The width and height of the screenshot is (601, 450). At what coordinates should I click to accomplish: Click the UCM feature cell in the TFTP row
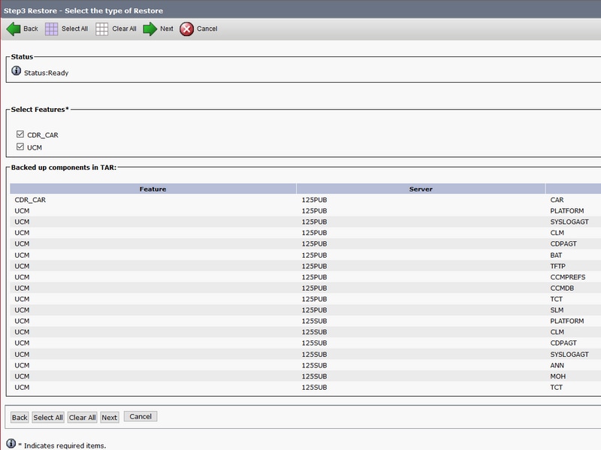tap(22, 267)
